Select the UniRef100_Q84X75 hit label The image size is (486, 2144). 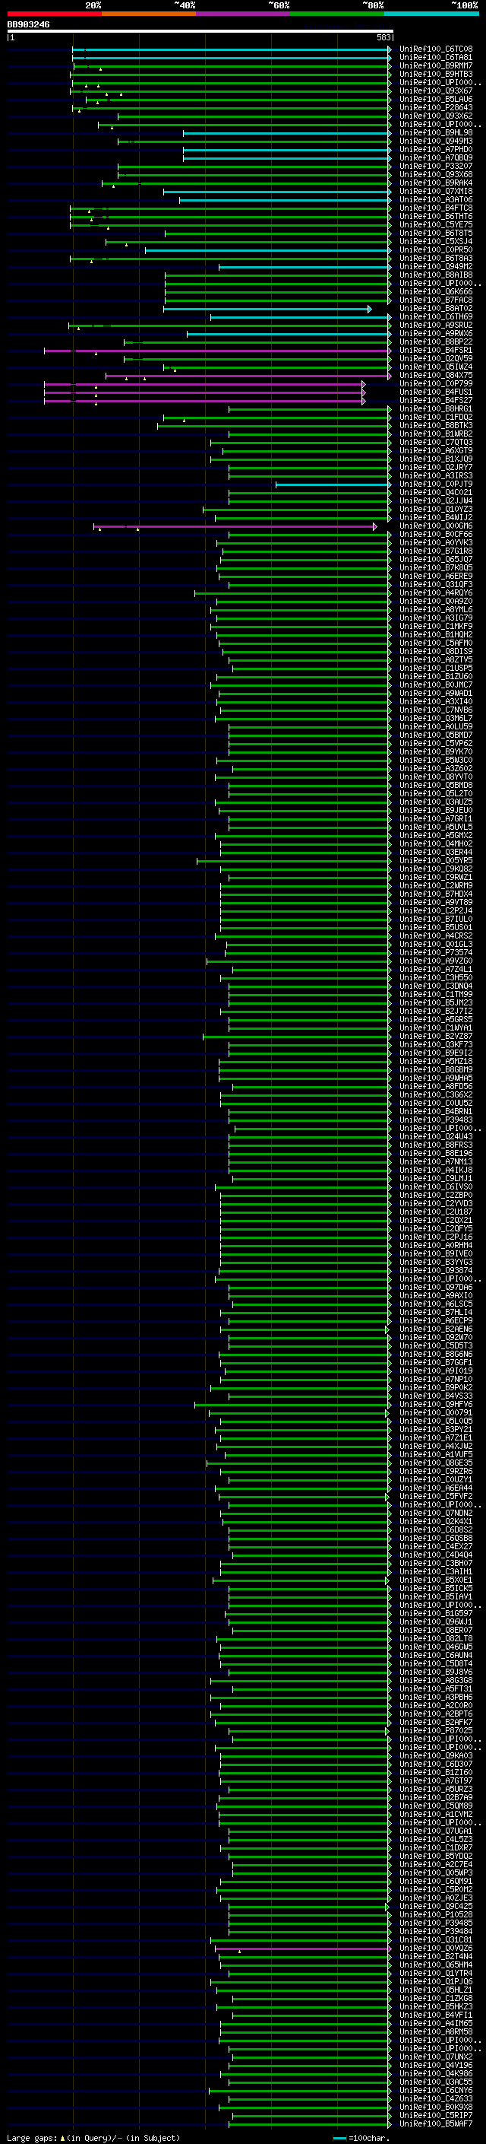[435, 376]
